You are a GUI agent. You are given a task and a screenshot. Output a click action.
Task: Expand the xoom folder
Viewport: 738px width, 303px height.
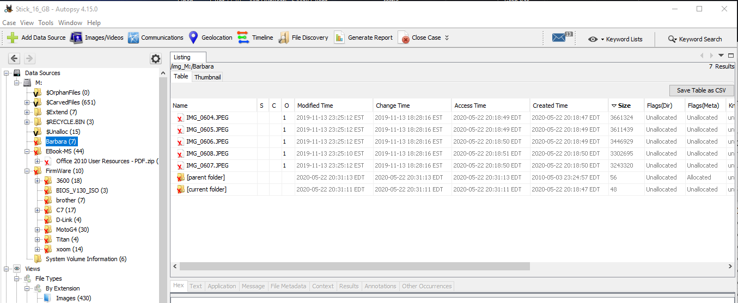coord(37,249)
